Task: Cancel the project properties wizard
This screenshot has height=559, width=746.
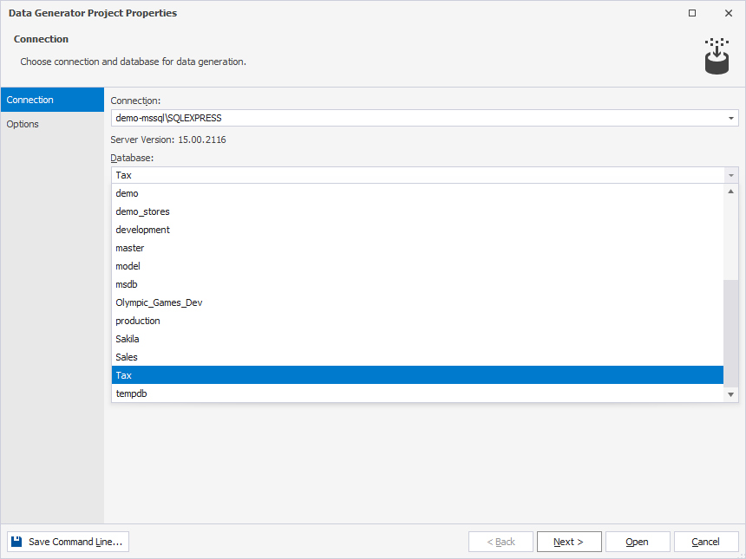Action: tap(706, 542)
